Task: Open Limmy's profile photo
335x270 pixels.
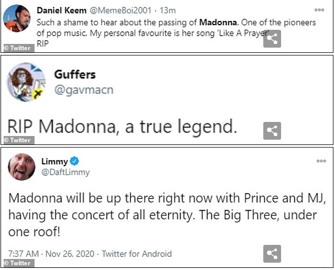Action: (x=21, y=167)
